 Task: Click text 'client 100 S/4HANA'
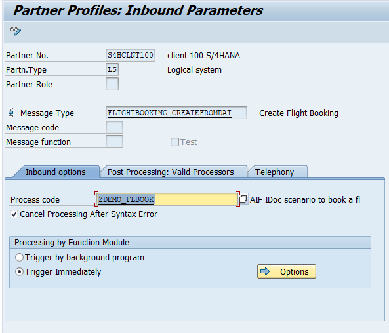tap(203, 55)
